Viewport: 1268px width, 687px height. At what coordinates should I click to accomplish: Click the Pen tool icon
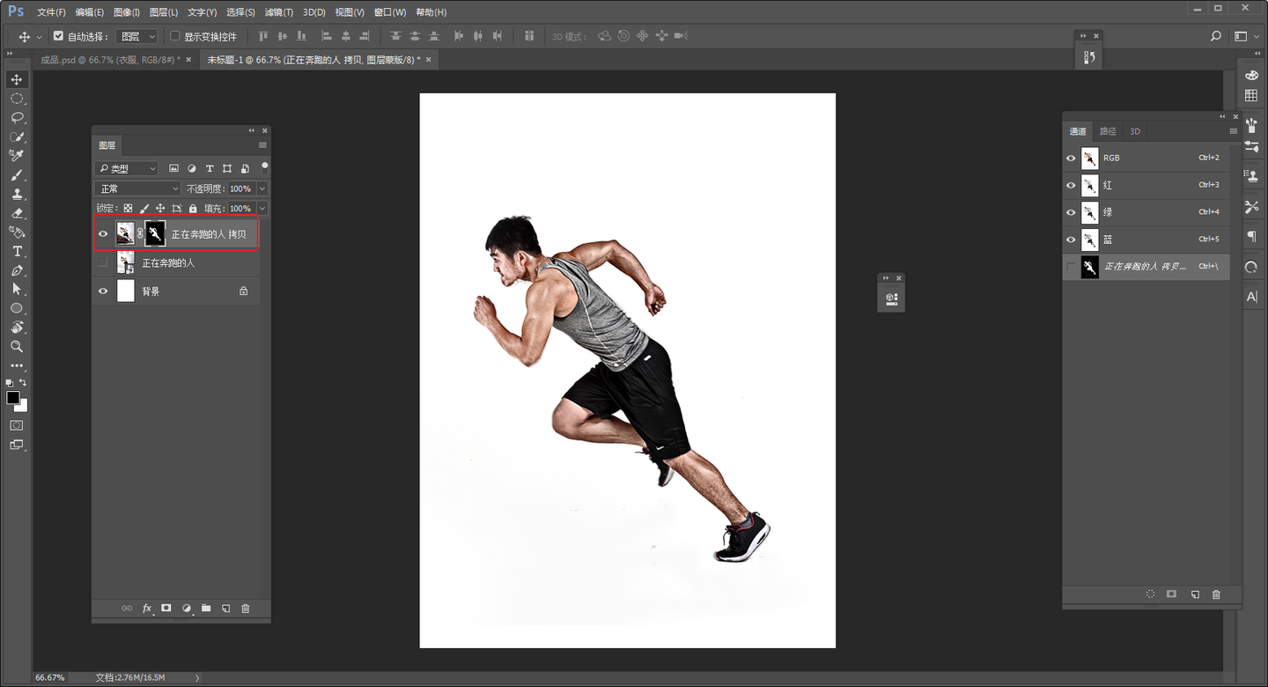tap(17, 270)
